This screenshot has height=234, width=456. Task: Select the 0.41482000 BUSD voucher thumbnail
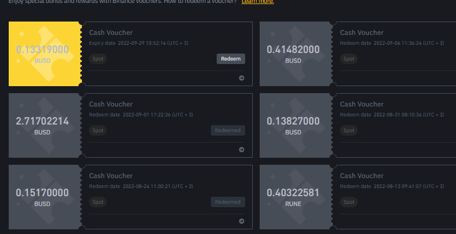click(x=296, y=54)
